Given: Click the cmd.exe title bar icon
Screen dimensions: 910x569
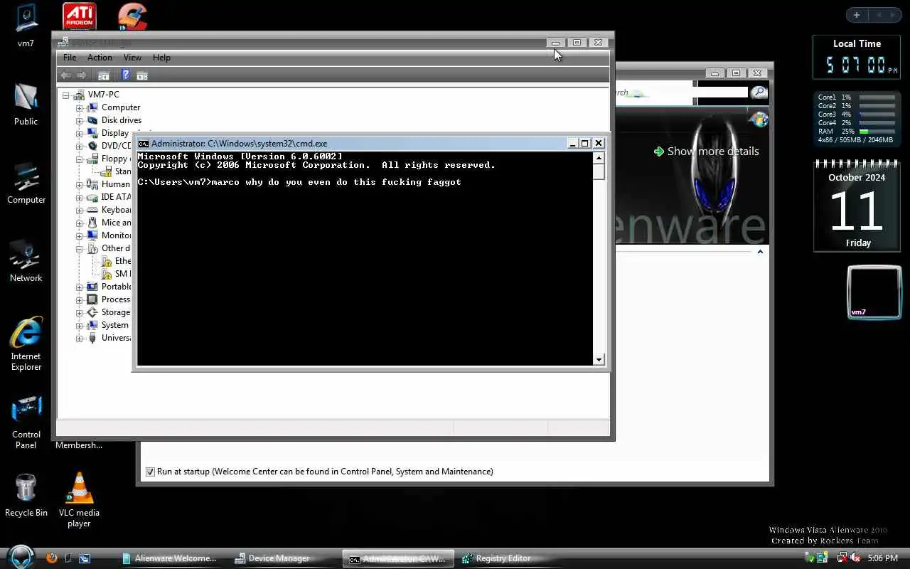Looking at the screenshot, I should [144, 143].
